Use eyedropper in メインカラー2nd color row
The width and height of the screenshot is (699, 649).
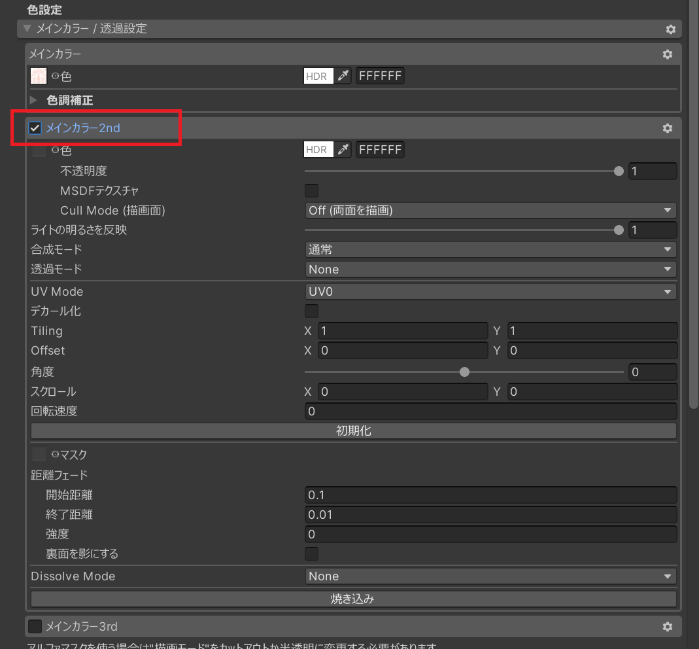point(343,150)
